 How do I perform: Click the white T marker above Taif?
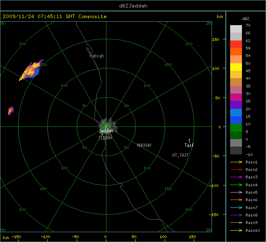tap(189, 141)
